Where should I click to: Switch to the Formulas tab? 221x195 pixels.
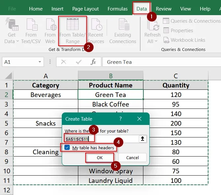(x=118, y=9)
